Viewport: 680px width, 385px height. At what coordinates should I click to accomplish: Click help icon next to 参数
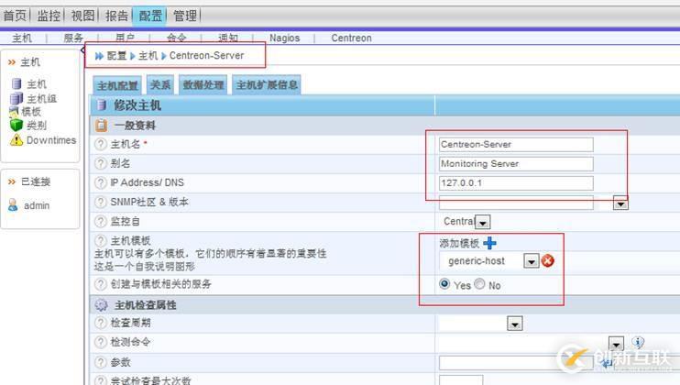point(101,362)
